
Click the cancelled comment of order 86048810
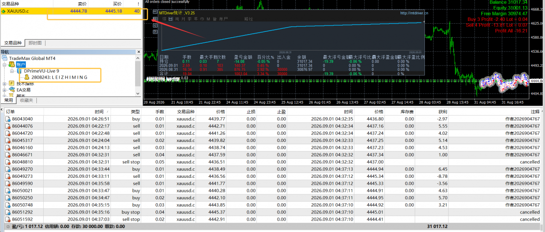tap(530, 162)
